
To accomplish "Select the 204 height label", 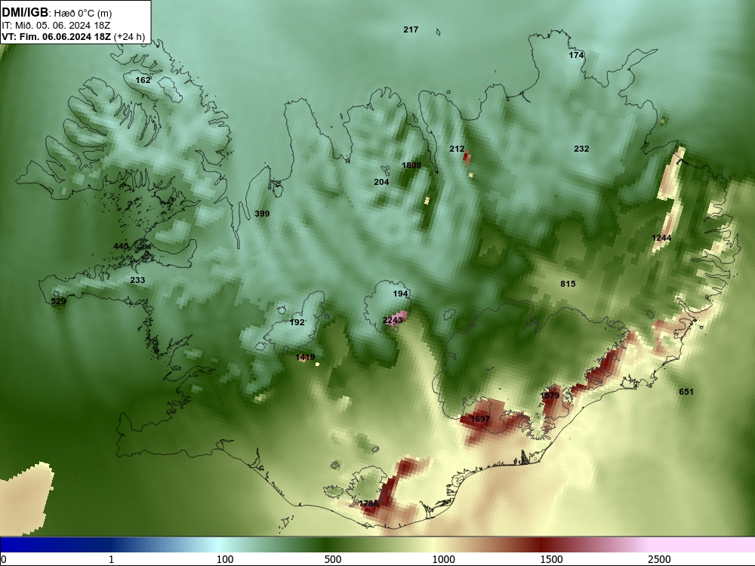I will click(x=381, y=182).
